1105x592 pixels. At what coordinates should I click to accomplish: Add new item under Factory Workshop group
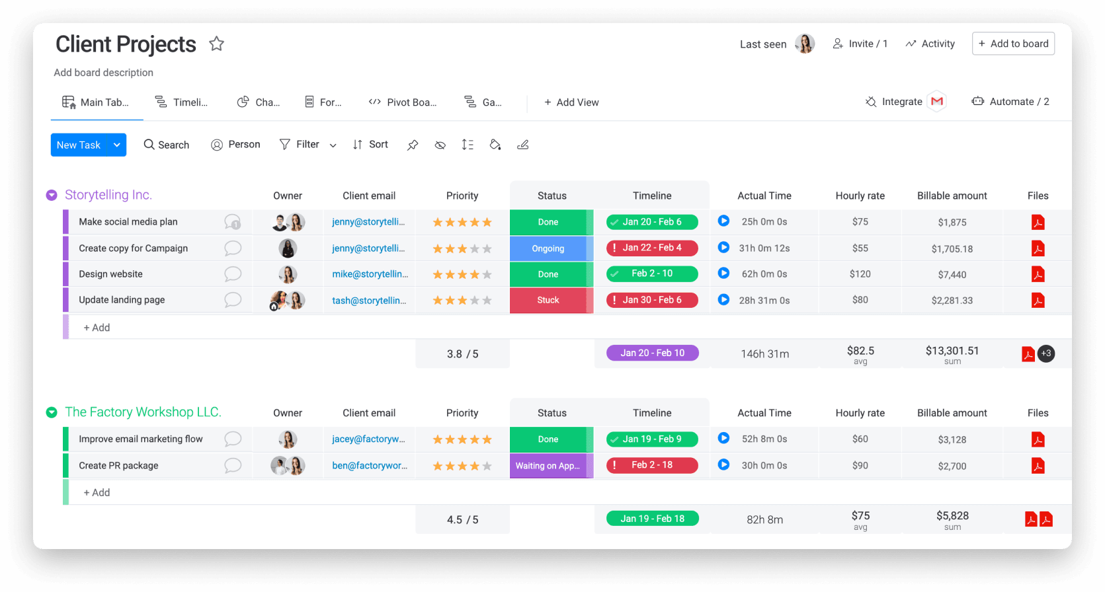click(97, 493)
